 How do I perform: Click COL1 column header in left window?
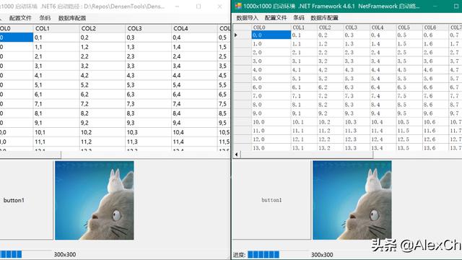56,28
